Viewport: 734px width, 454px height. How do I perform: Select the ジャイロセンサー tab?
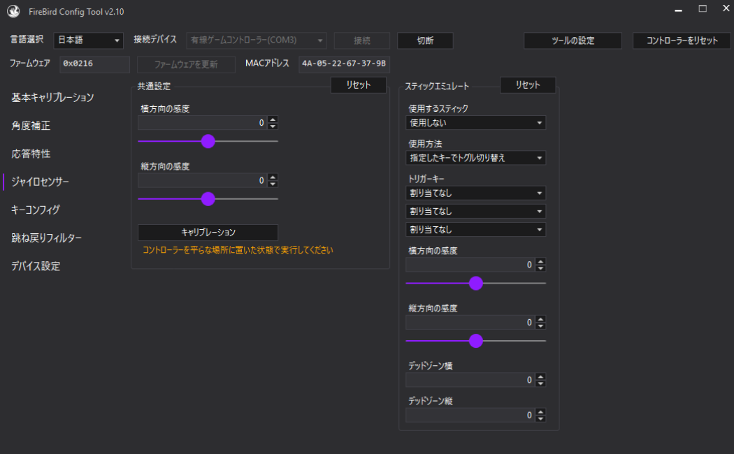pyautogui.click(x=41, y=182)
